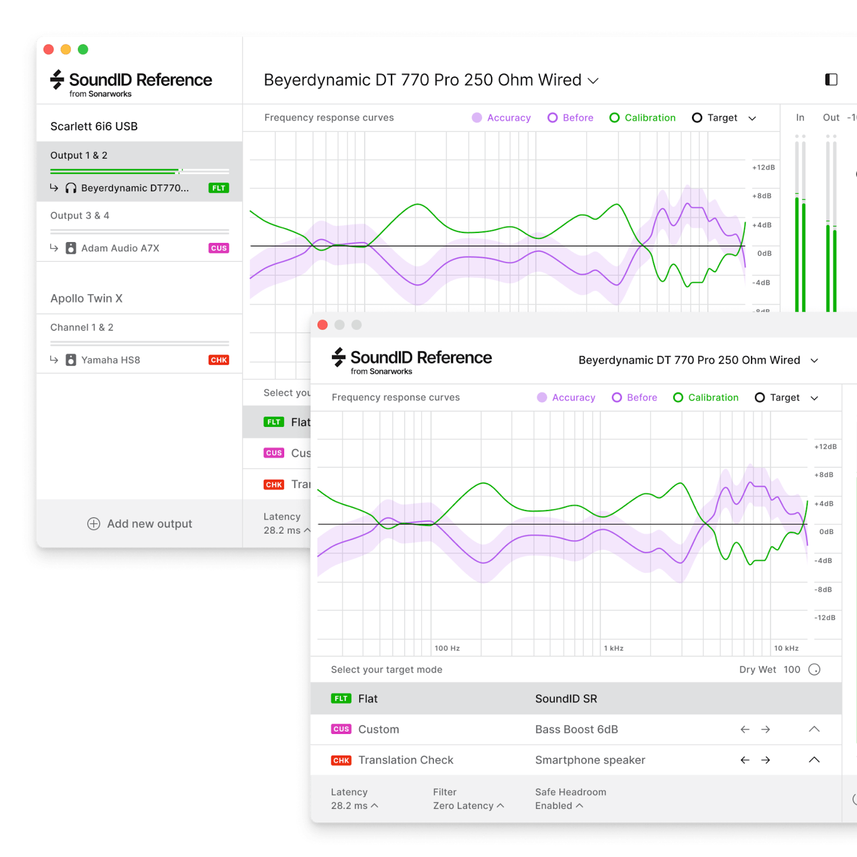Expand the Zero Latency filter options
This screenshot has height=857, width=857.
(468, 806)
